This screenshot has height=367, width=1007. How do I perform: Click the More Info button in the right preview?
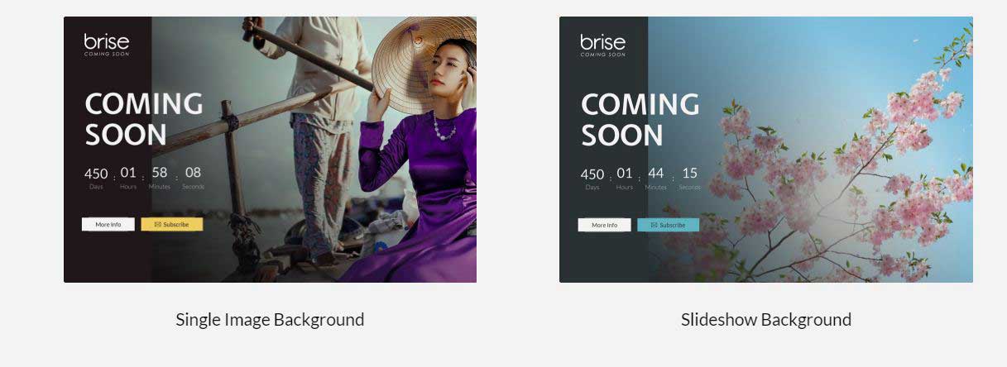[x=604, y=225]
